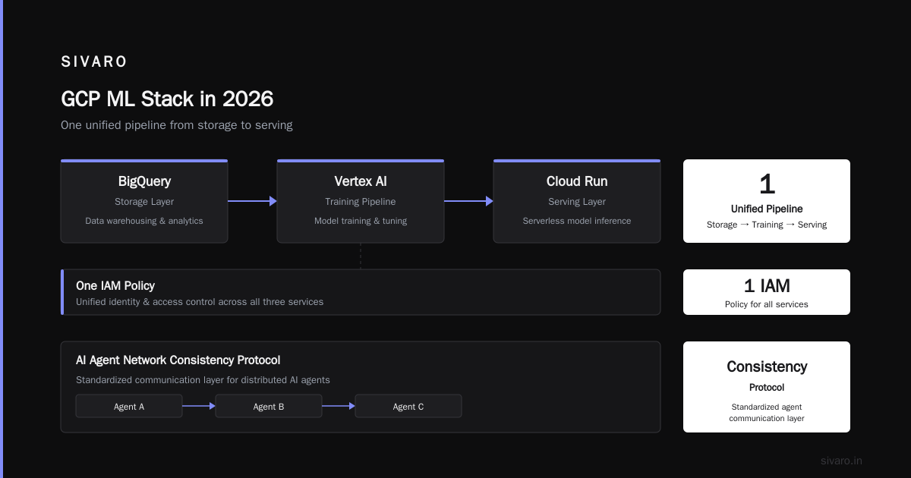Image resolution: width=911 pixels, height=478 pixels.
Task: Click the big "1" in Unified Pipeline card
Action: [767, 185]
